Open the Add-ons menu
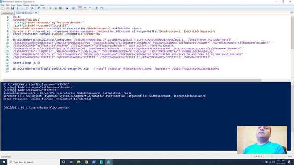Screen dimensions: 294x165 [34, 5]
